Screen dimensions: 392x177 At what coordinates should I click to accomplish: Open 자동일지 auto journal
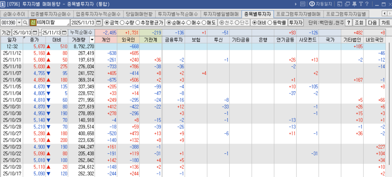tap(321, 4)
